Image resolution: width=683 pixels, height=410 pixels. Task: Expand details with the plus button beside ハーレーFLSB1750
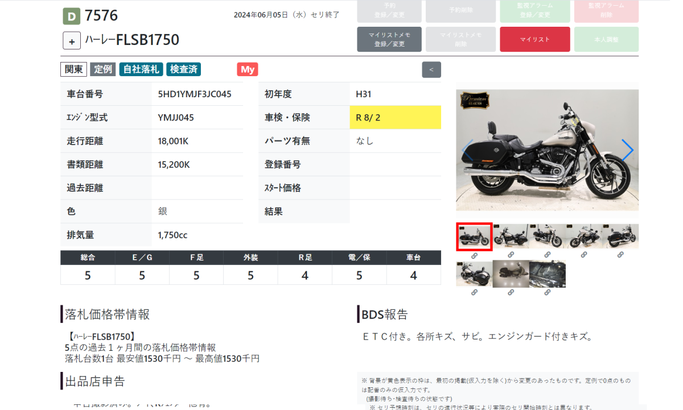pos(72,41)
